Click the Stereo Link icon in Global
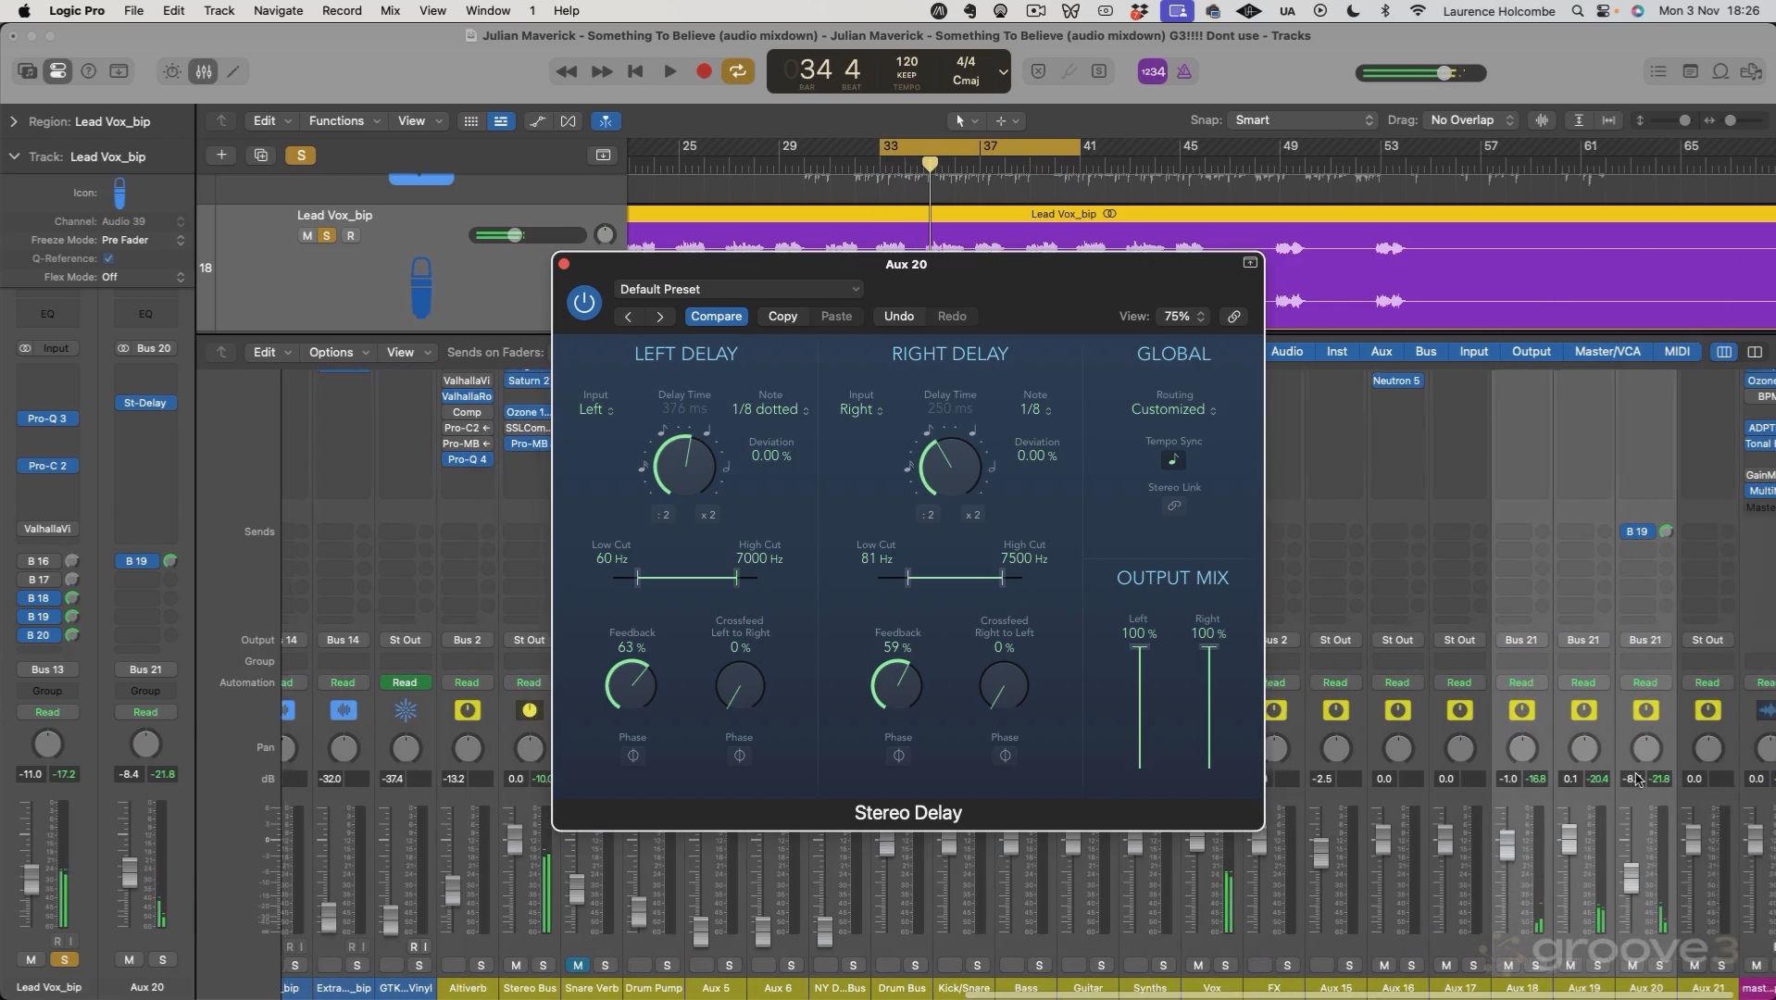This screenshot has height=1000, width=1776. pyautogui.click(x=1173, y=506)
